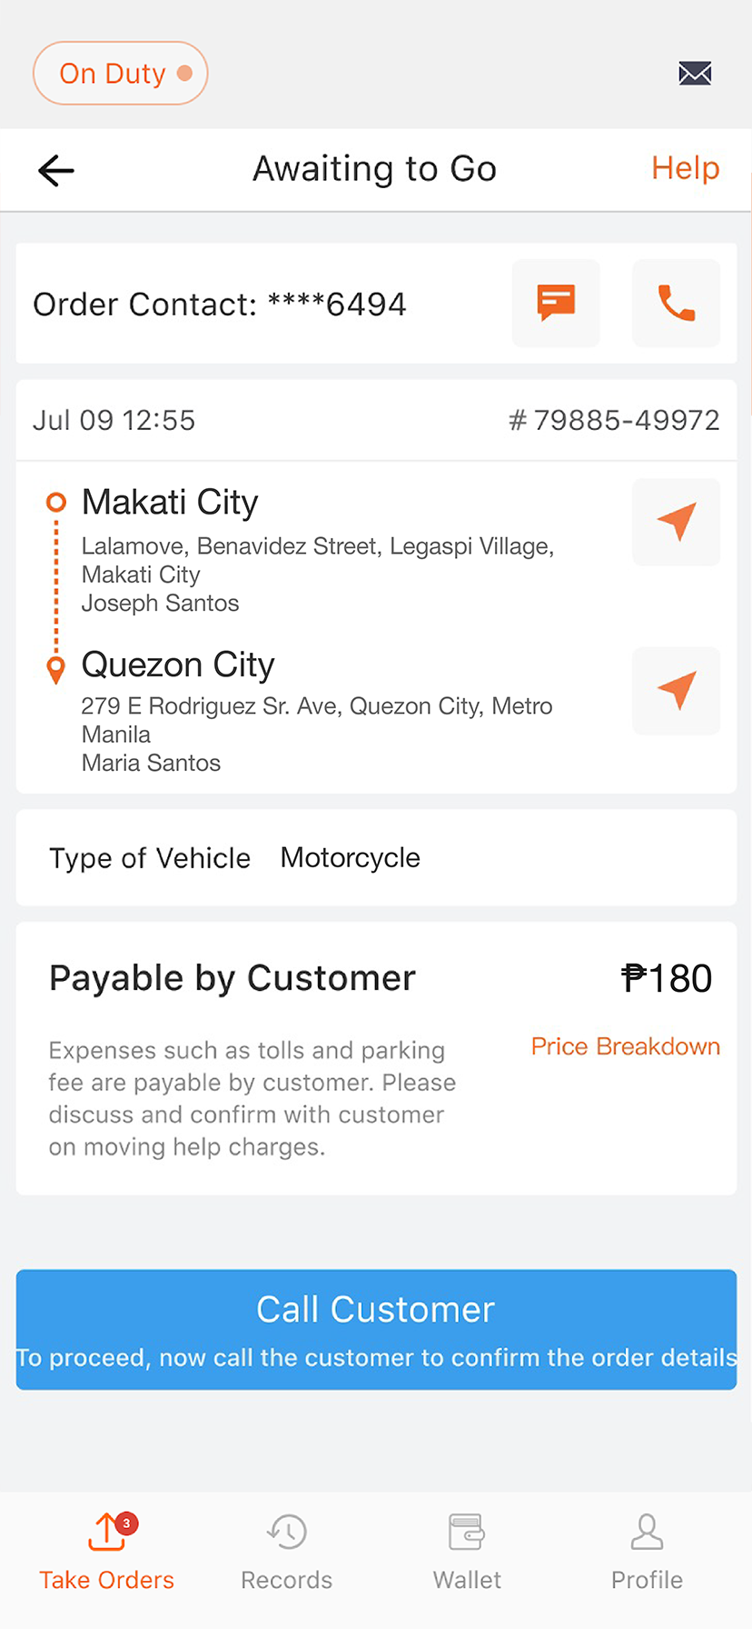Toggle the On Duty status

tap(121, 73)
